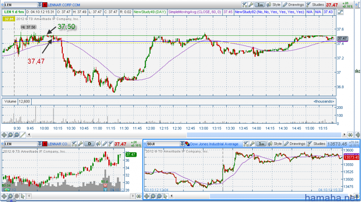Select pointer tool under lower-left LEN chart
Screen dimensions: 361x202
[x=23, y=196]
